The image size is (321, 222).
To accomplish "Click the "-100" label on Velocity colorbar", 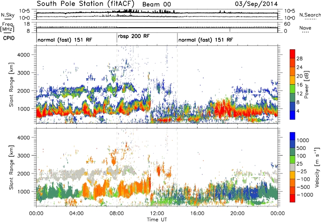I will tap(303, 179).
